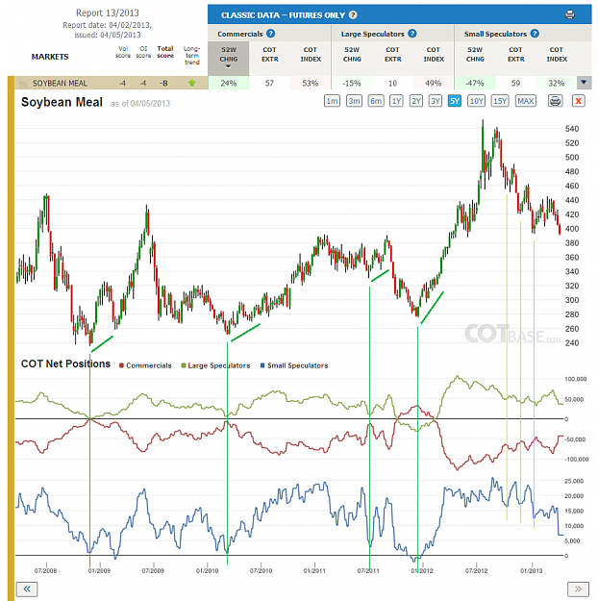Select the 1Y time range
This screenshot has width=598, height=601.
point(396,101)
